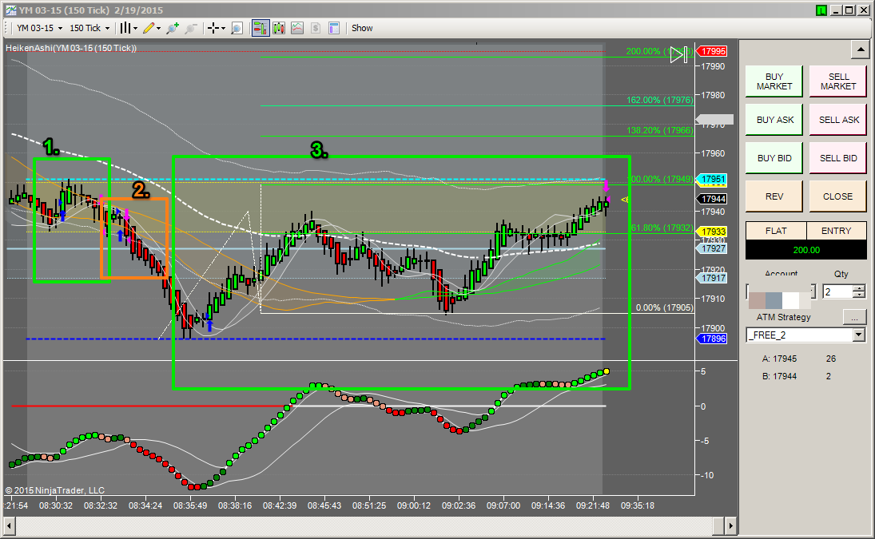Click the B: 17944 bid price text
The height and width of the screenshot is (539, 875).
[779, 376]
